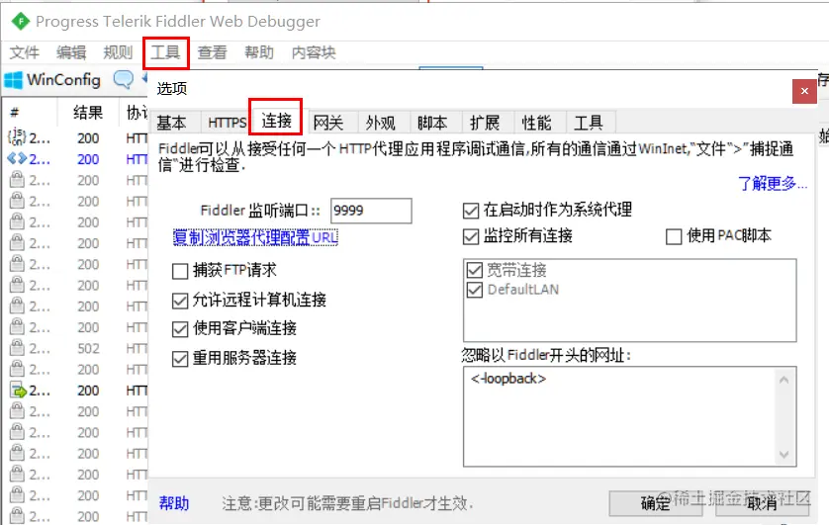Switch to the 脚本 tab

432,123
